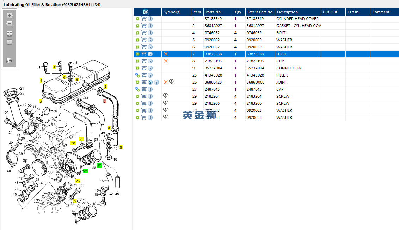Click the note bubble symbol on JOINT row

(x=172, y=82)
